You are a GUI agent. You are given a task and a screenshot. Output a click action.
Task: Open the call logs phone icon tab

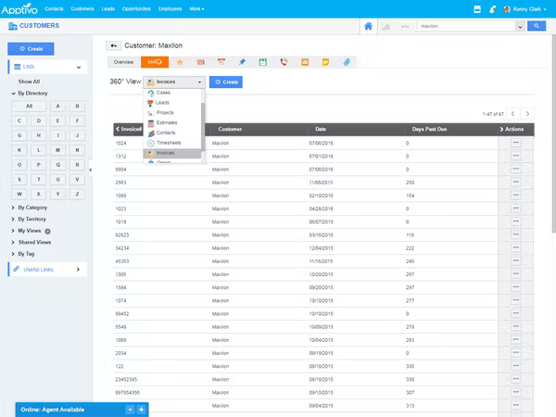[x=284, y=62]
